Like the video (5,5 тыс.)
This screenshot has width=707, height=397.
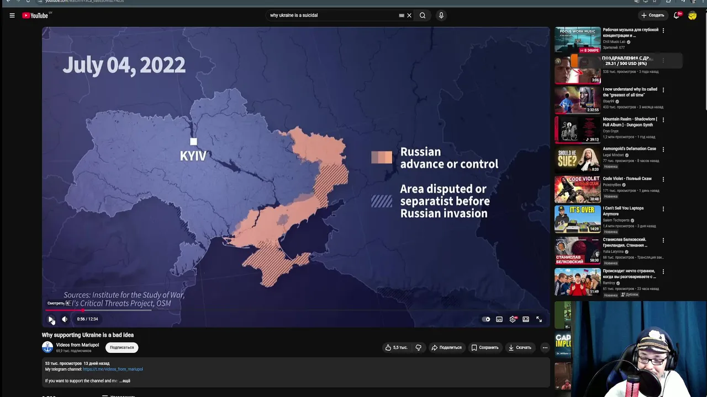(397, 347)
